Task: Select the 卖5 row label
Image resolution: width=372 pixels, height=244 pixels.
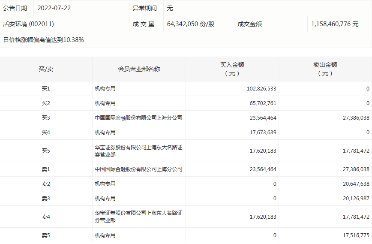Action: coord(46,235)
